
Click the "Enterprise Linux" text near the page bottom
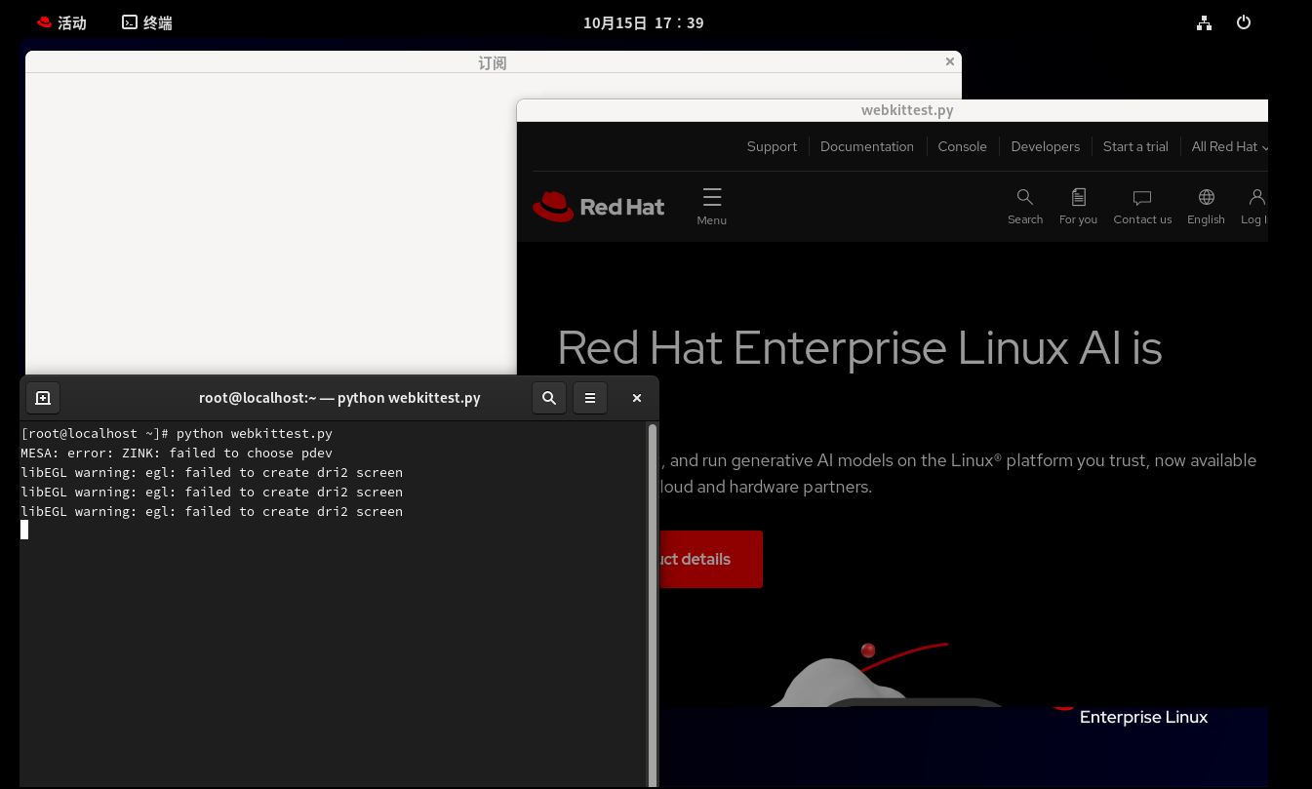1143,717
